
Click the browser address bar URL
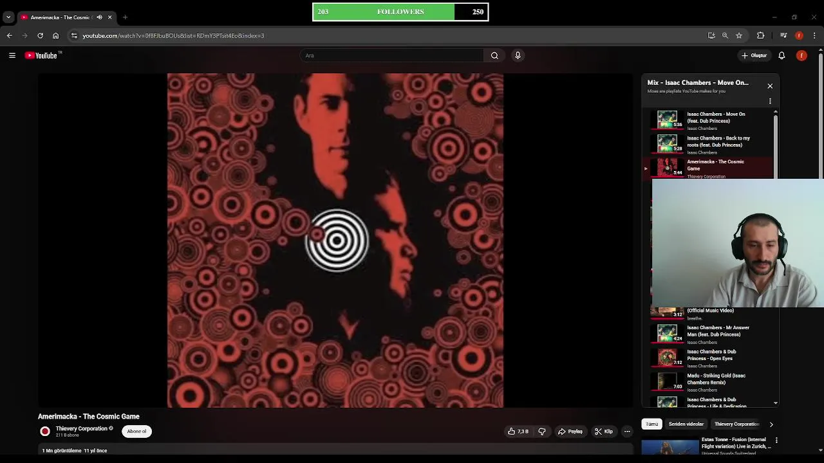point(173,35)
